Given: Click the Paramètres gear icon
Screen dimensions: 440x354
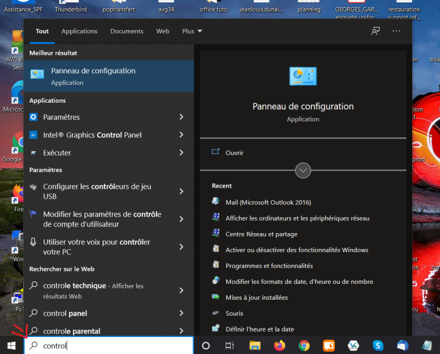Looking at the screenshot, I should 34,117.
